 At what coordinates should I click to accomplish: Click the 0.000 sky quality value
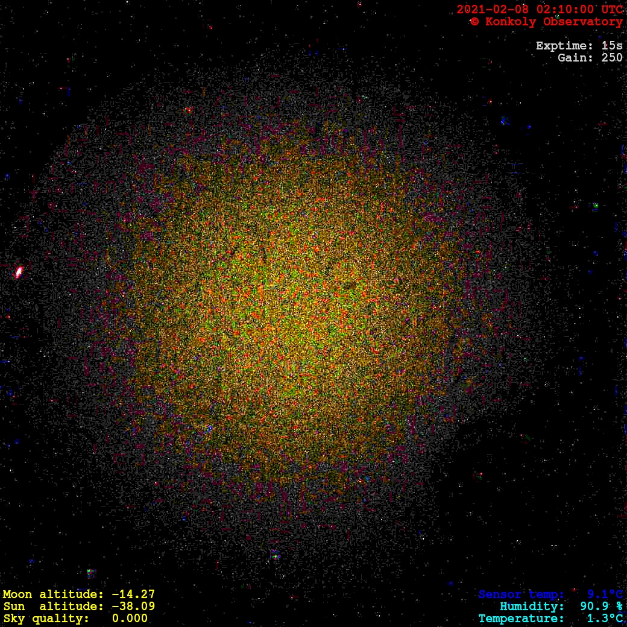130,619
